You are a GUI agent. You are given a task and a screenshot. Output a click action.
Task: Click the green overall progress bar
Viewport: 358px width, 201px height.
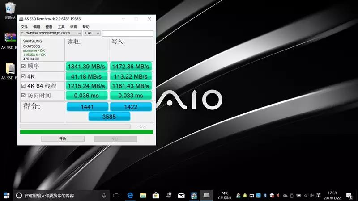86,132
